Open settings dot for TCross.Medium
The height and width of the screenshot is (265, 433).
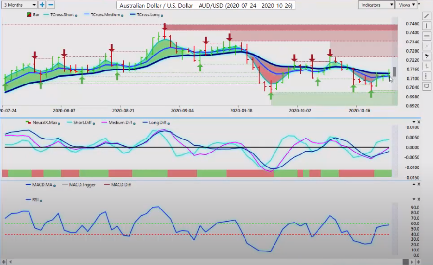[x=122, y=16]
